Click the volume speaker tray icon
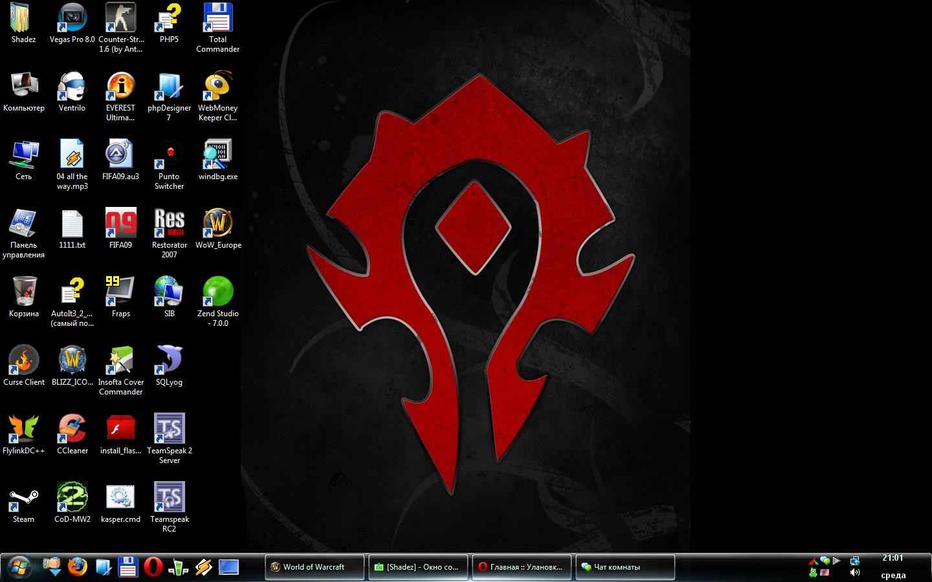The image size is (932, 582). pyautogui.click(x=855, y=572)
